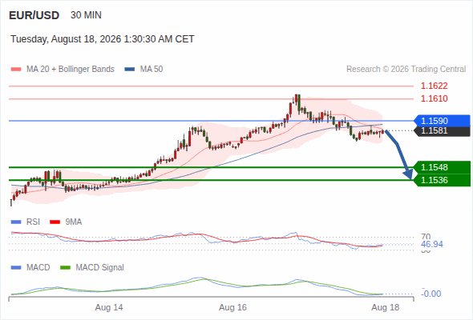
Task: Click the RSI value 46.94 label
Action: point(432,244)
